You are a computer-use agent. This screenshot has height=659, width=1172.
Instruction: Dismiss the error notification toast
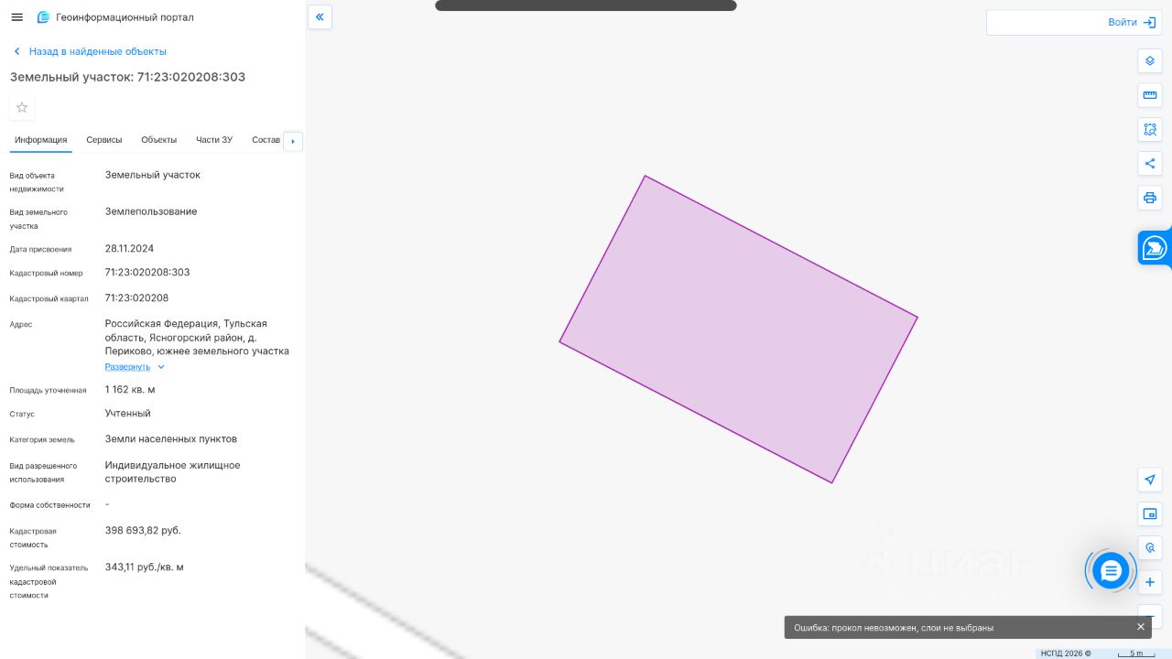click(x=1141, y=627)
